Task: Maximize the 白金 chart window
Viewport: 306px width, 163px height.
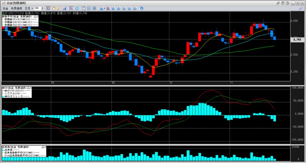Action: [x=298, y=3]
